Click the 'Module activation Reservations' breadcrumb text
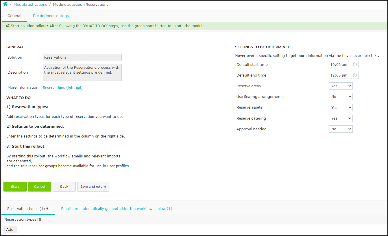The height and width of the screenshot is (236, 388). coord(81,5)
